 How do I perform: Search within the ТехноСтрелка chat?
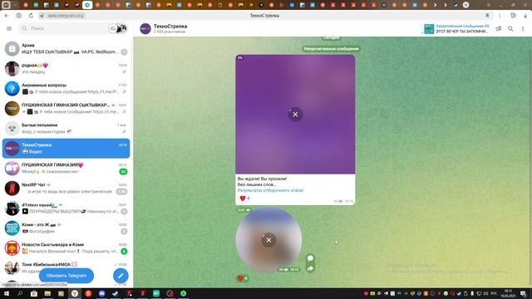coord(510,29)
